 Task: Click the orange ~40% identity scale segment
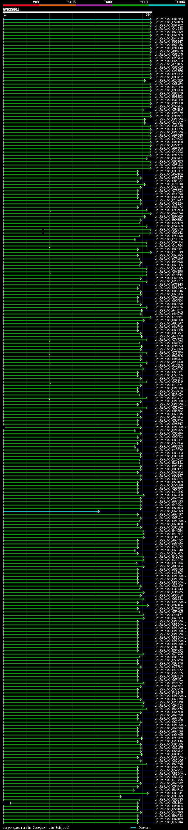[58, 5]
